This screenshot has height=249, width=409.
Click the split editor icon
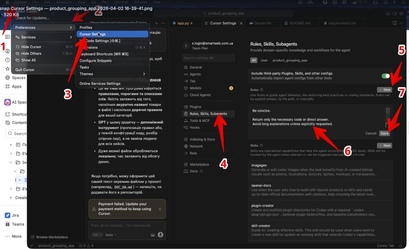tap(395, 23)
